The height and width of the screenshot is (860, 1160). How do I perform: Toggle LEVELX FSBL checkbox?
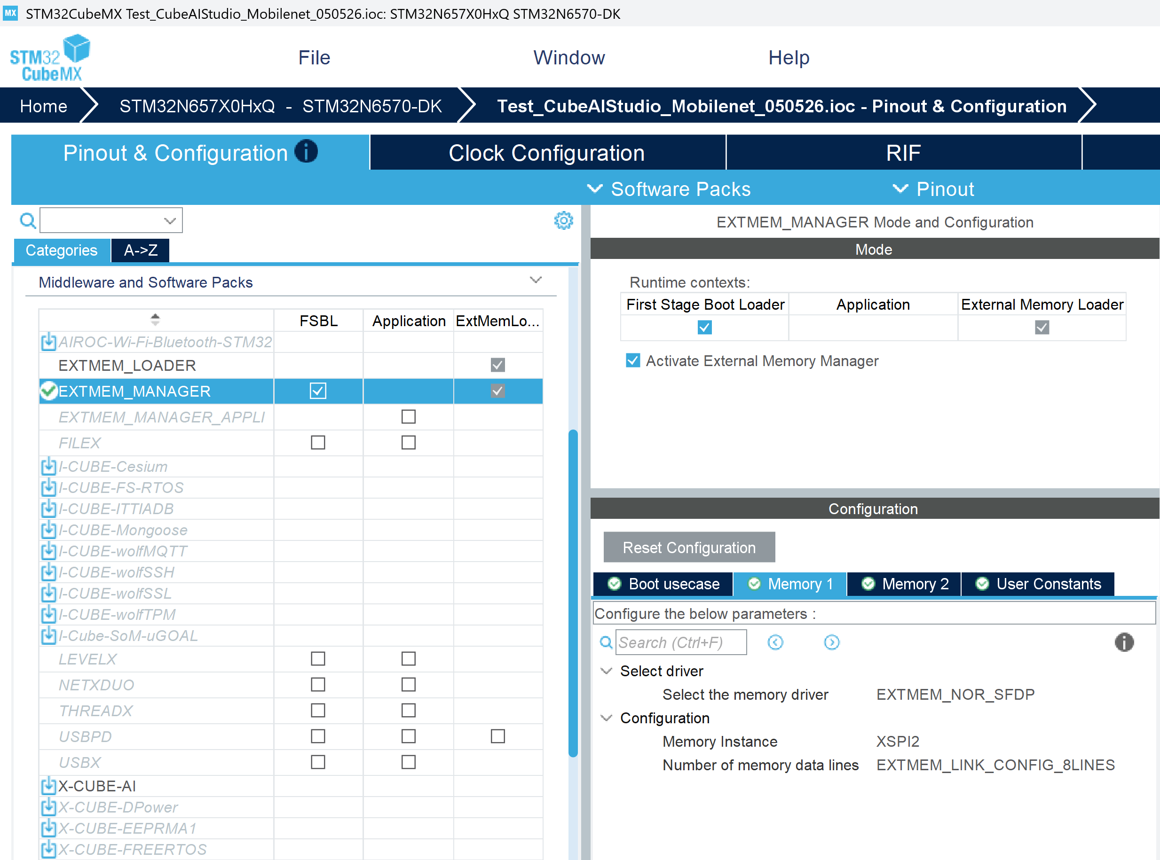point(318,658)
